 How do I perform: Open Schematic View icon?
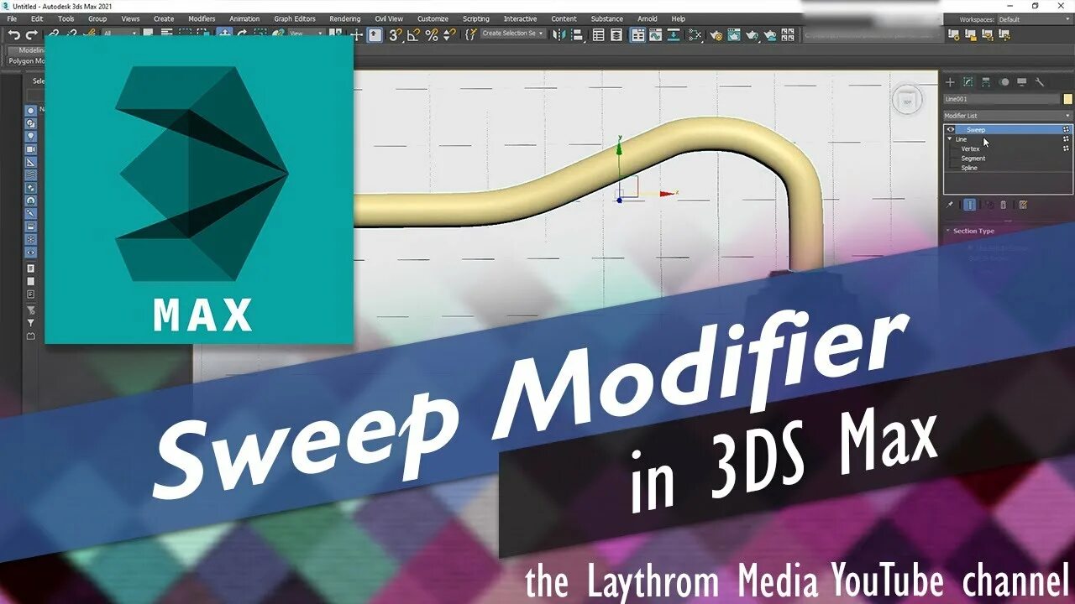coord(674,34)
